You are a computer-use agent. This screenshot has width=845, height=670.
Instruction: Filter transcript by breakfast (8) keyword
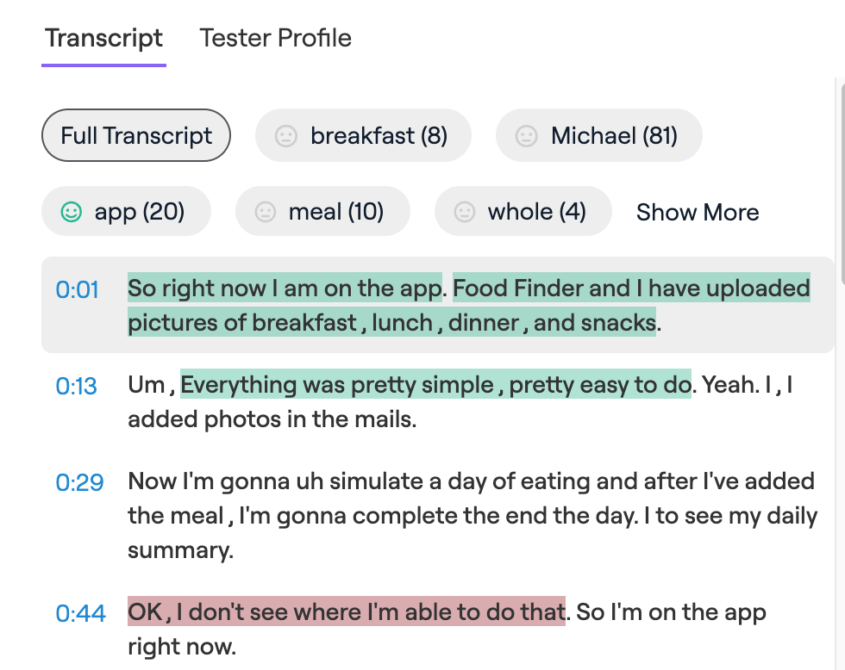(x=379, y=136)
